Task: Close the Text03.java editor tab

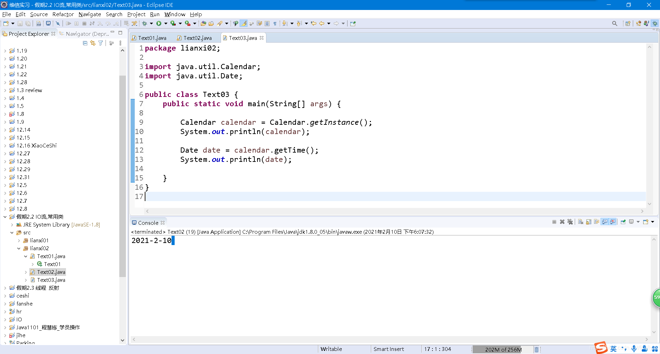Action: 262,38
